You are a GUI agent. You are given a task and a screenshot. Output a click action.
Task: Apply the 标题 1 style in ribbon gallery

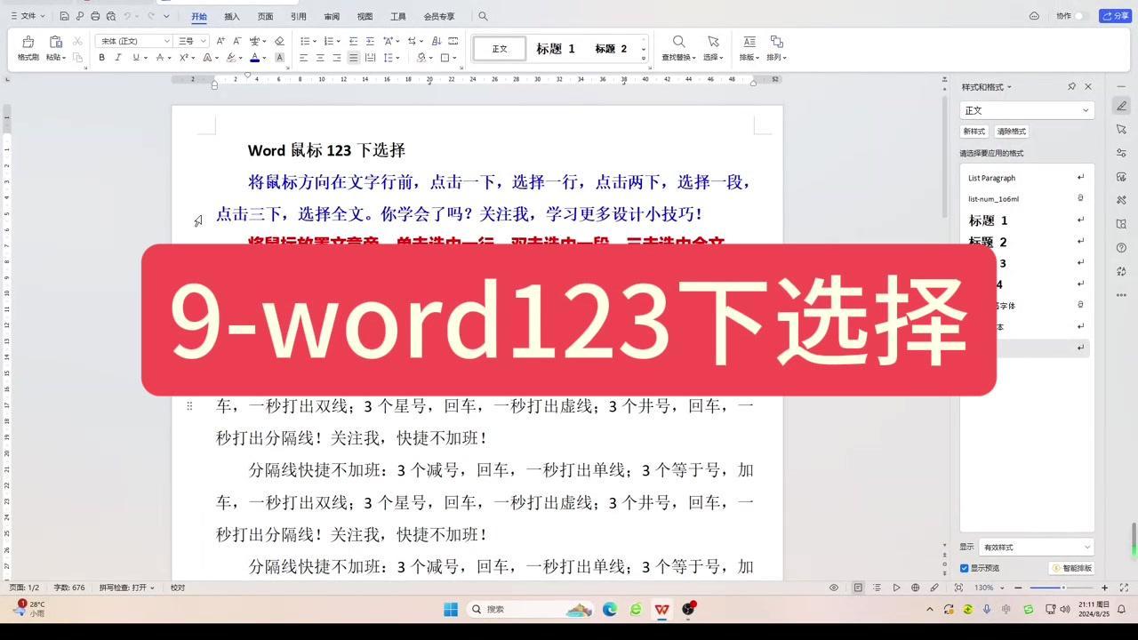pyautogui.click(x=556, y=49)
